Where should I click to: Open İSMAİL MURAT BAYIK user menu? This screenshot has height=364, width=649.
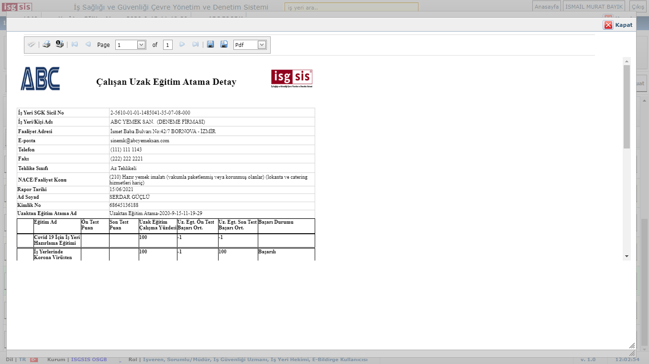(x=594, y=7)
